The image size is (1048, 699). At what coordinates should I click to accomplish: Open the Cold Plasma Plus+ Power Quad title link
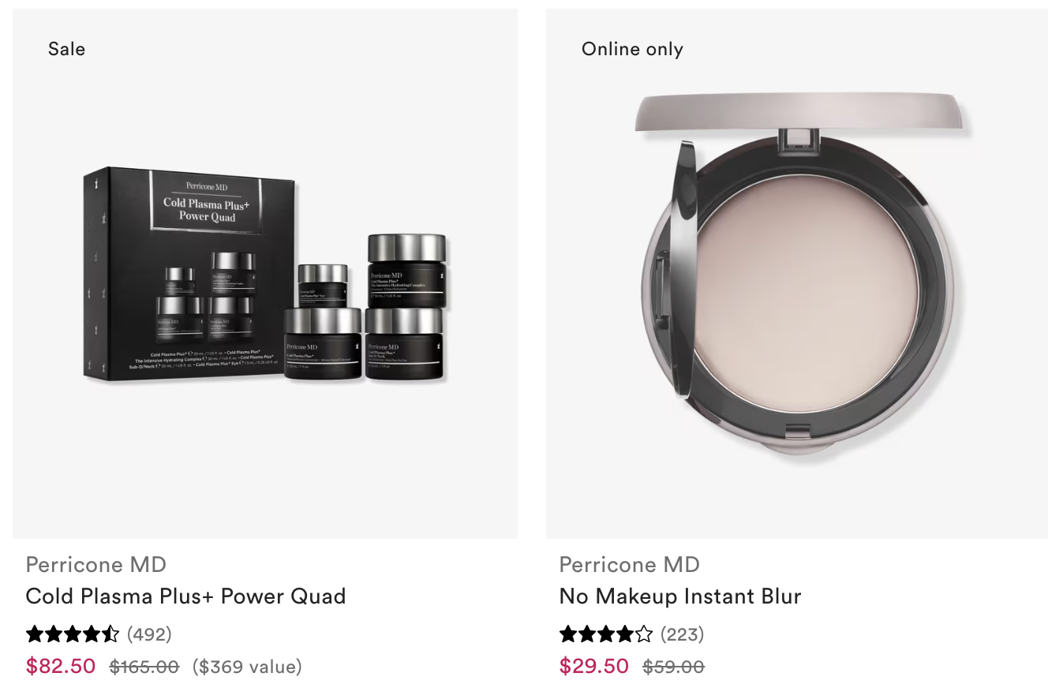click(x=185, y=596)
